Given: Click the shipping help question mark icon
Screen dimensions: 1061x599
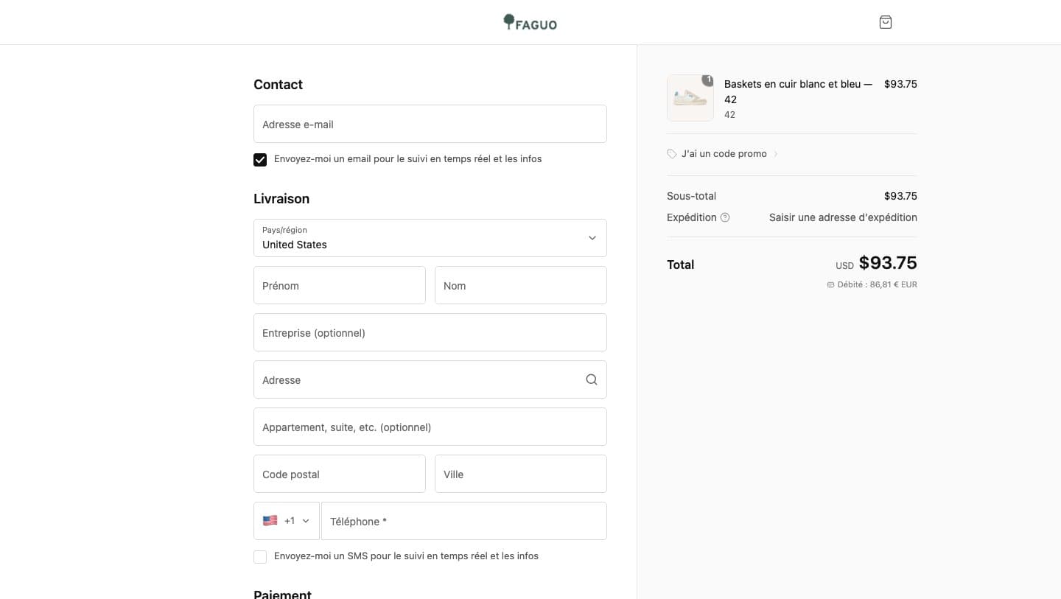Looking at the screenshot, I should click(x=725, y=217).
